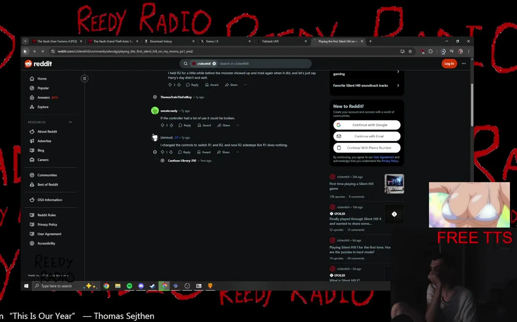Open the media control icon in Chrome toolbar
This screenshot has width=517, height=322.
click(452, 51)
